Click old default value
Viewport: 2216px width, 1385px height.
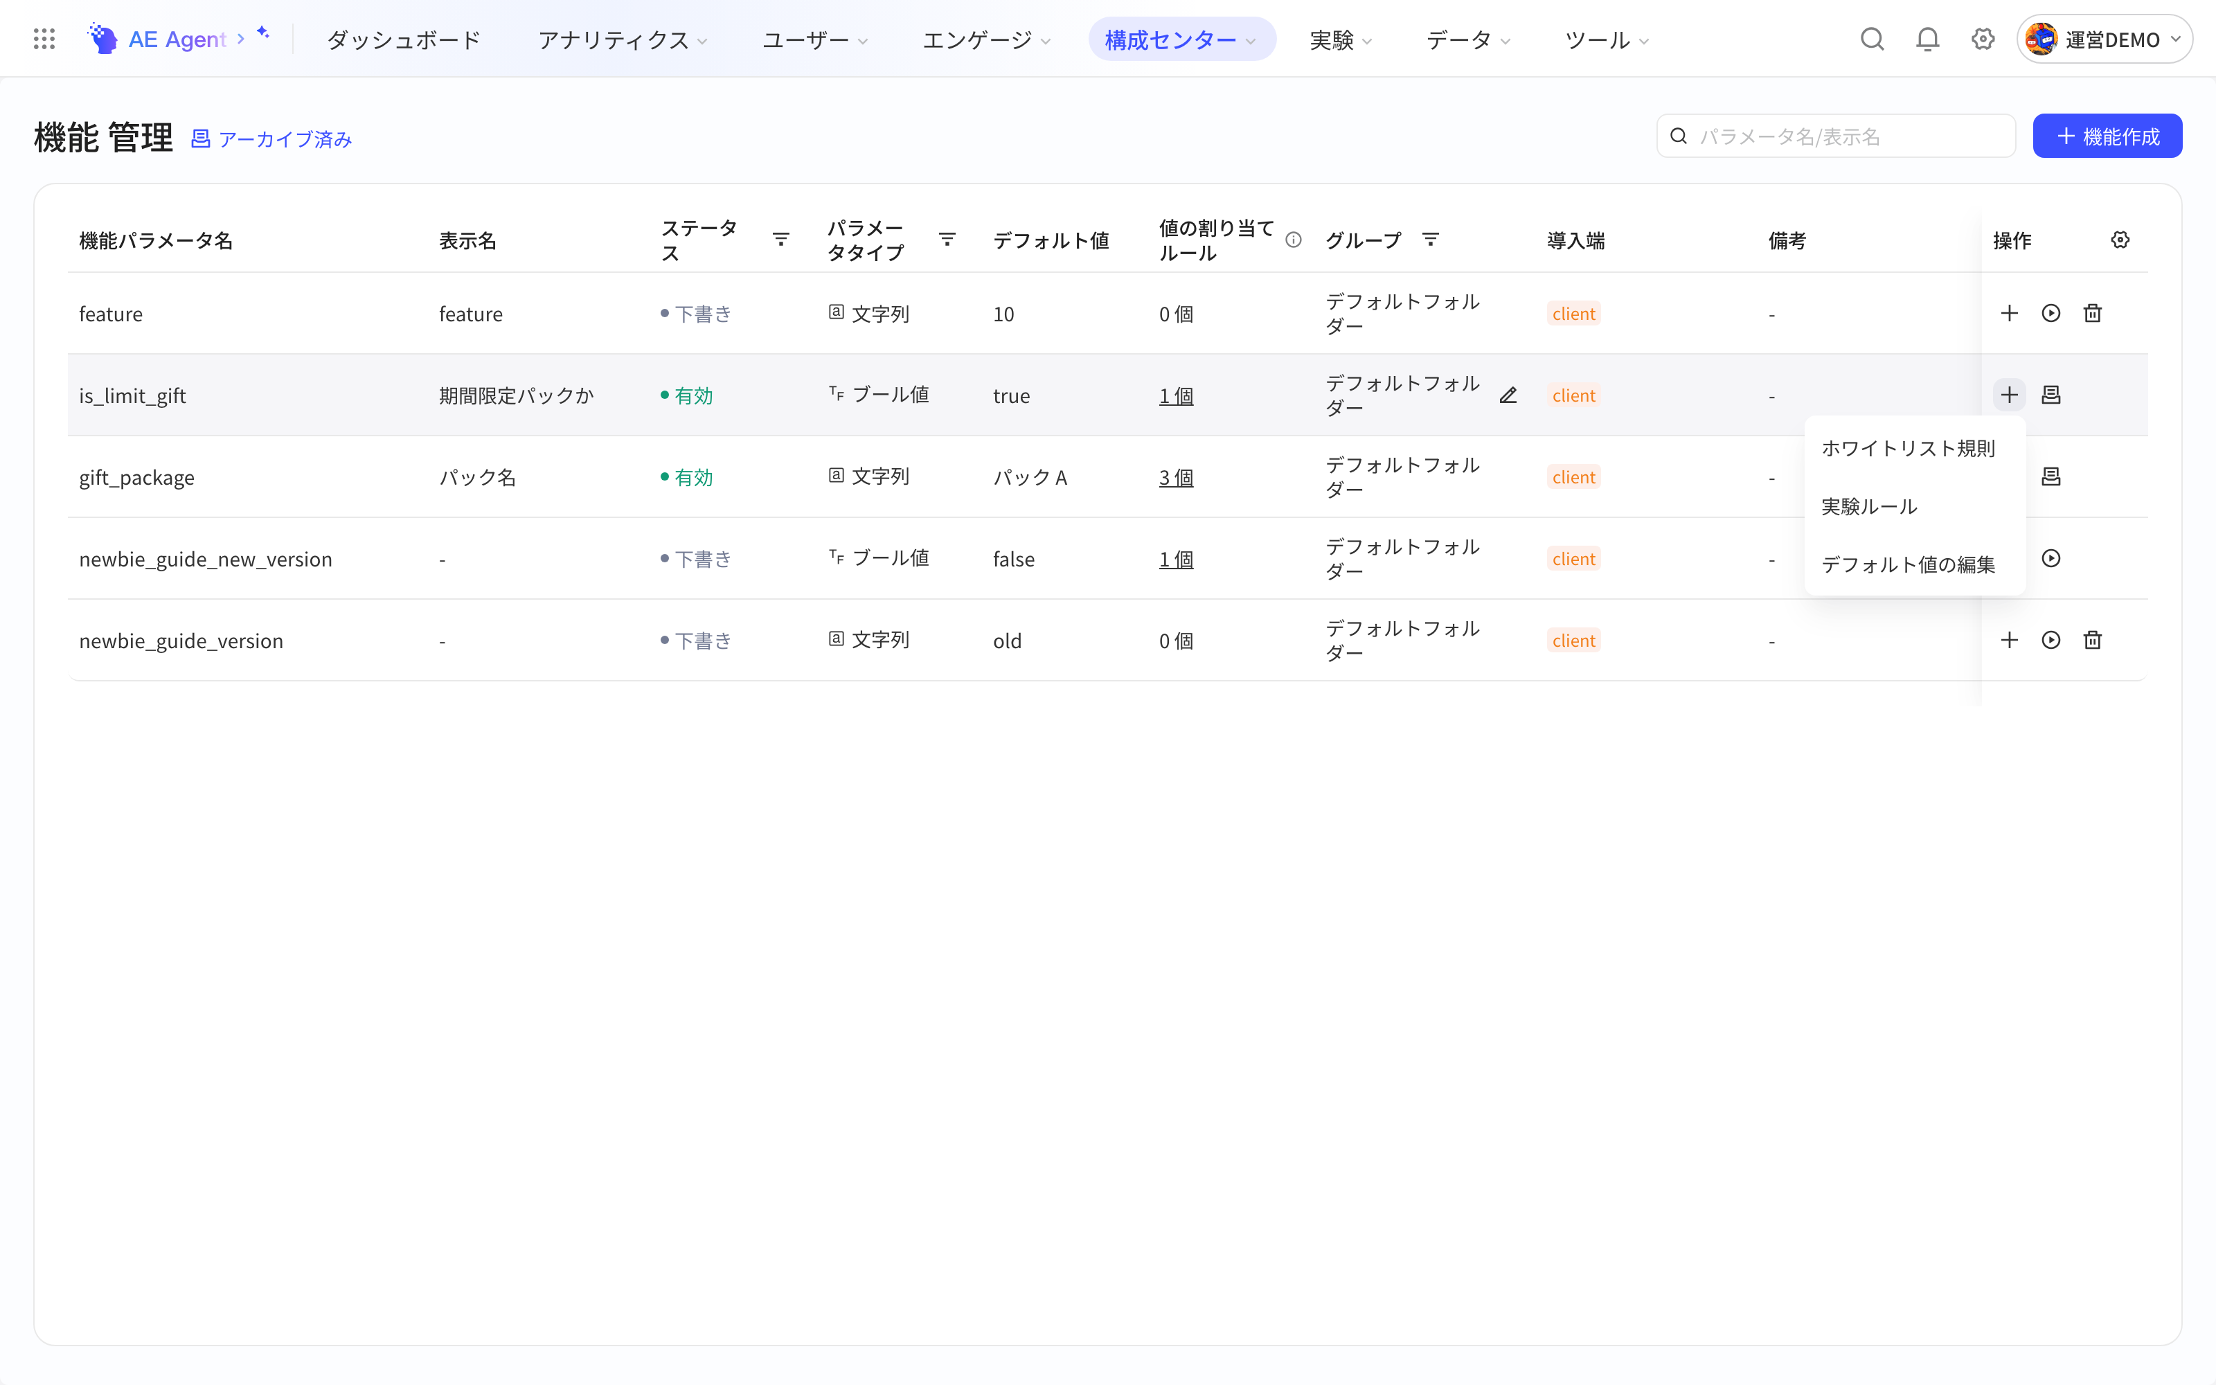pos(1006,641)
